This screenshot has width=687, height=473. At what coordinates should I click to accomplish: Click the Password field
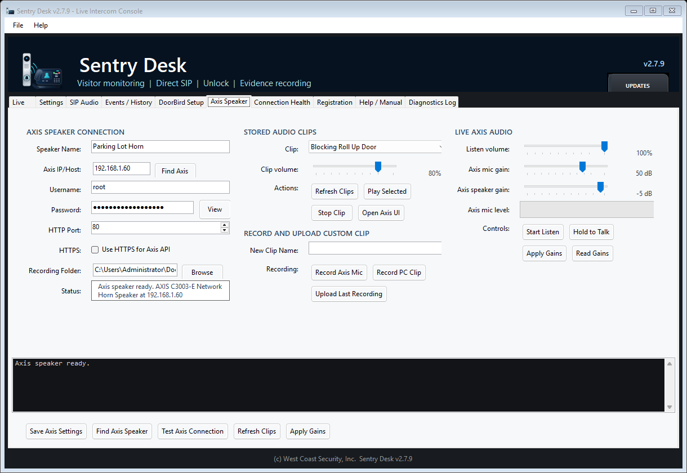click(x=142, y=207)
